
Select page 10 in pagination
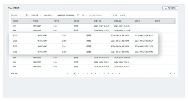[112, 74]
